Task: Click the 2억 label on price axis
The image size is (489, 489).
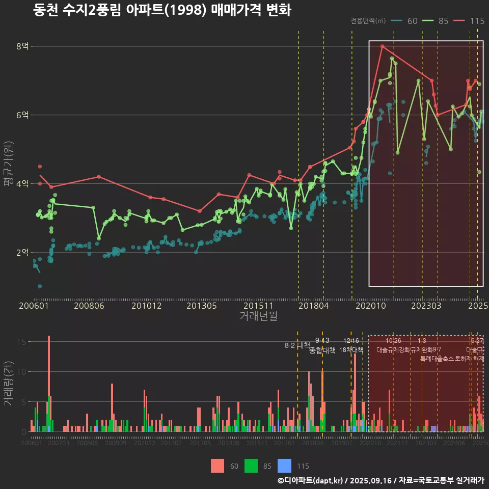Action: click(22, 252)
